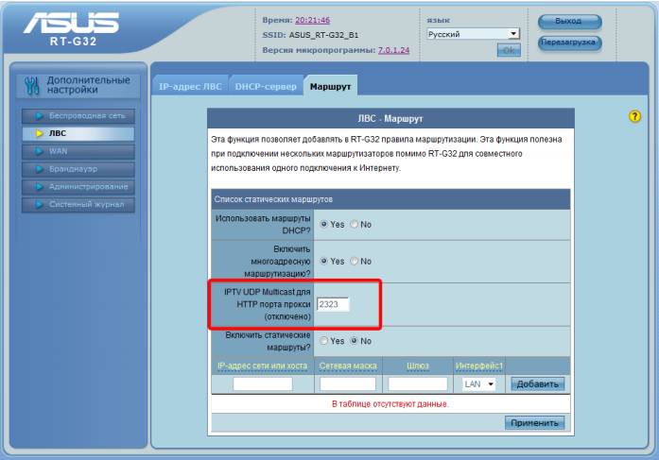Select Yes to enable static routes

coord(325,341)
